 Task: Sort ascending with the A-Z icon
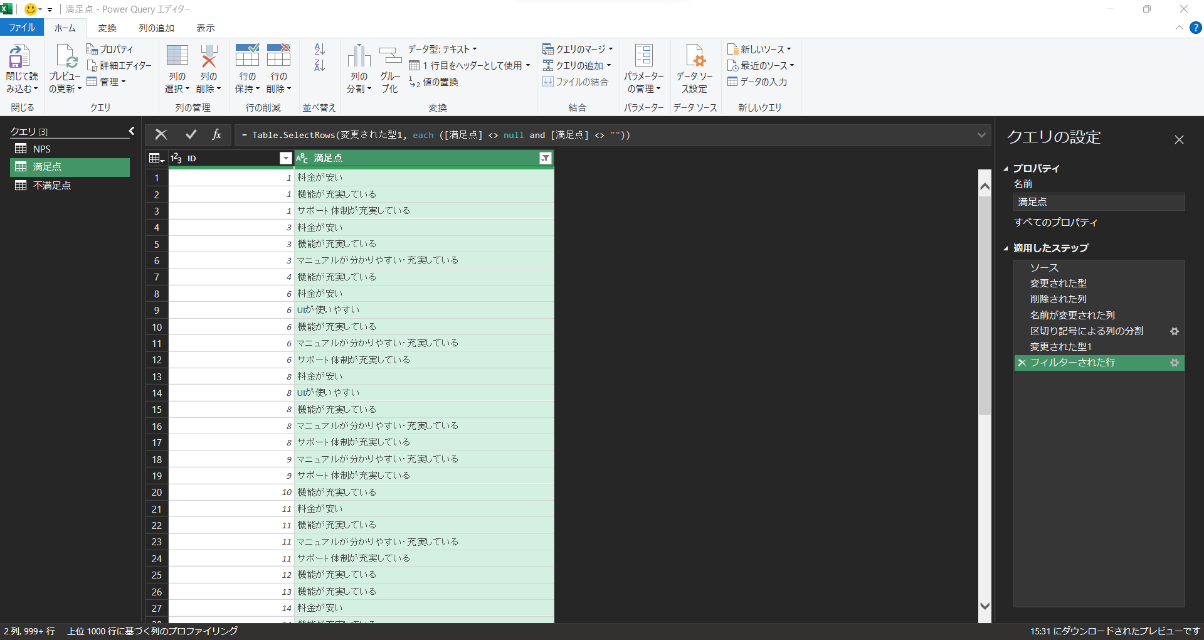[x=319, y=50]
